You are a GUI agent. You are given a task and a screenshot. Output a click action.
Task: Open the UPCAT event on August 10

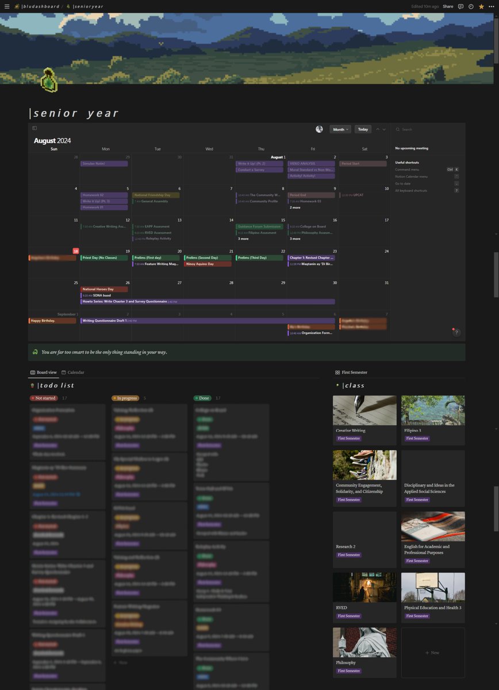(x=363, y=195)
